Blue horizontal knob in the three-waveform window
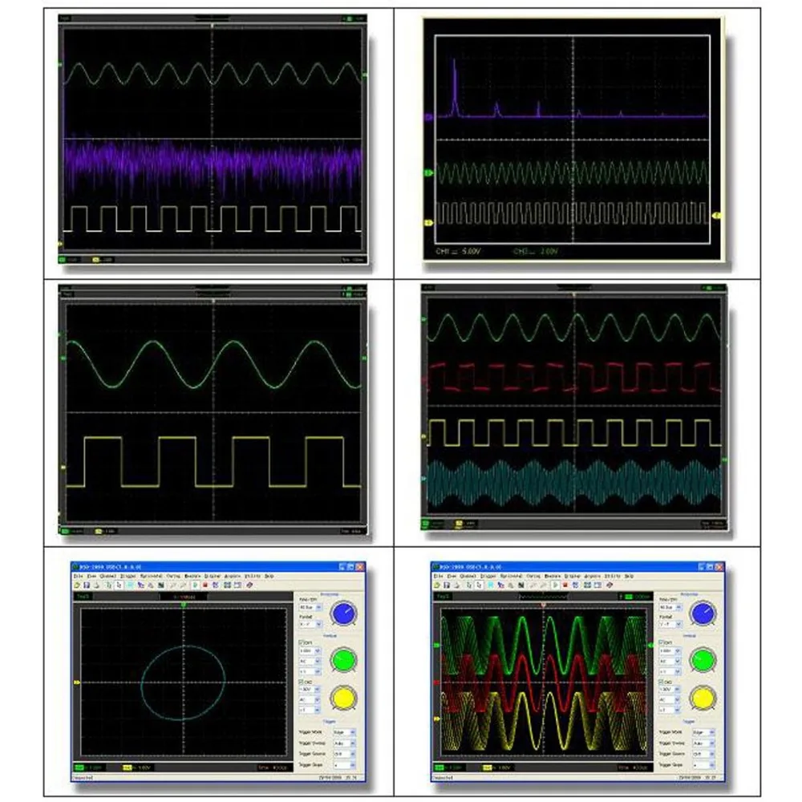This screenshot has width=802, height=802. pyautogui.click(x=703, y=614)
